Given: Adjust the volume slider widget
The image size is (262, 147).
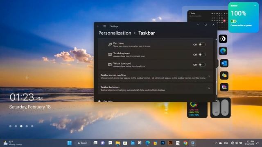Looking at the screenshot, I should click(216, 108).
